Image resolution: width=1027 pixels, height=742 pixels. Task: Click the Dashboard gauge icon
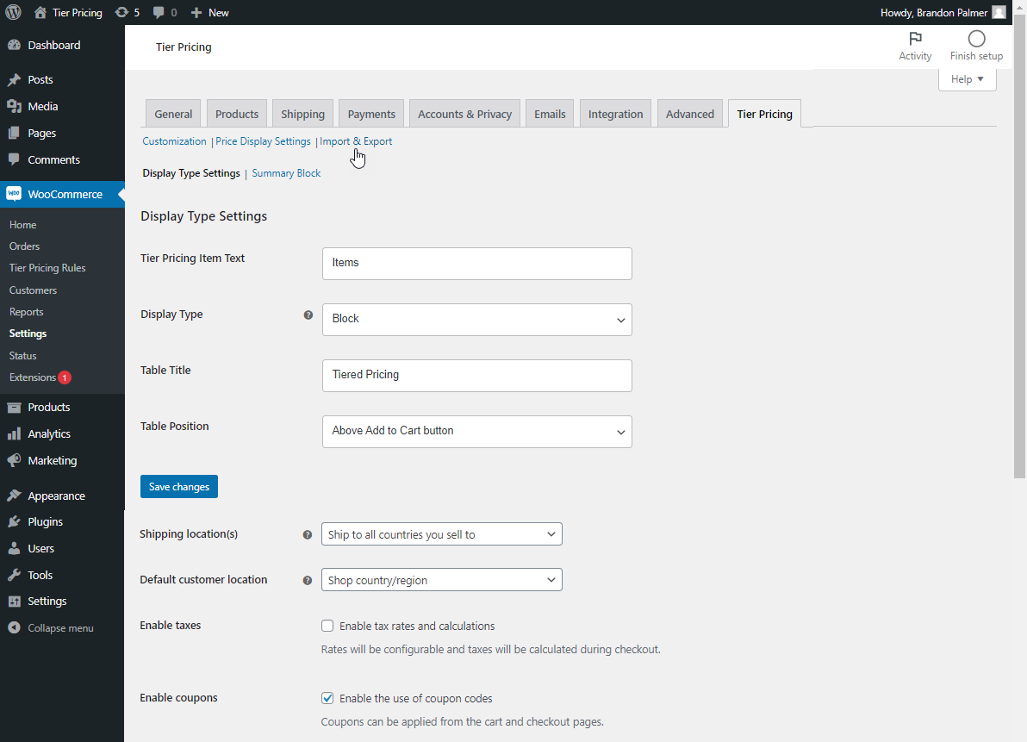click(x=14, y=45)
